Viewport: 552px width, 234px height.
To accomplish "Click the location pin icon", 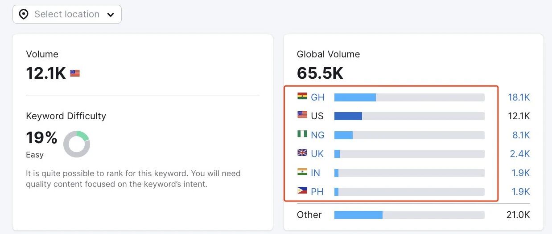I will point(24,14).
